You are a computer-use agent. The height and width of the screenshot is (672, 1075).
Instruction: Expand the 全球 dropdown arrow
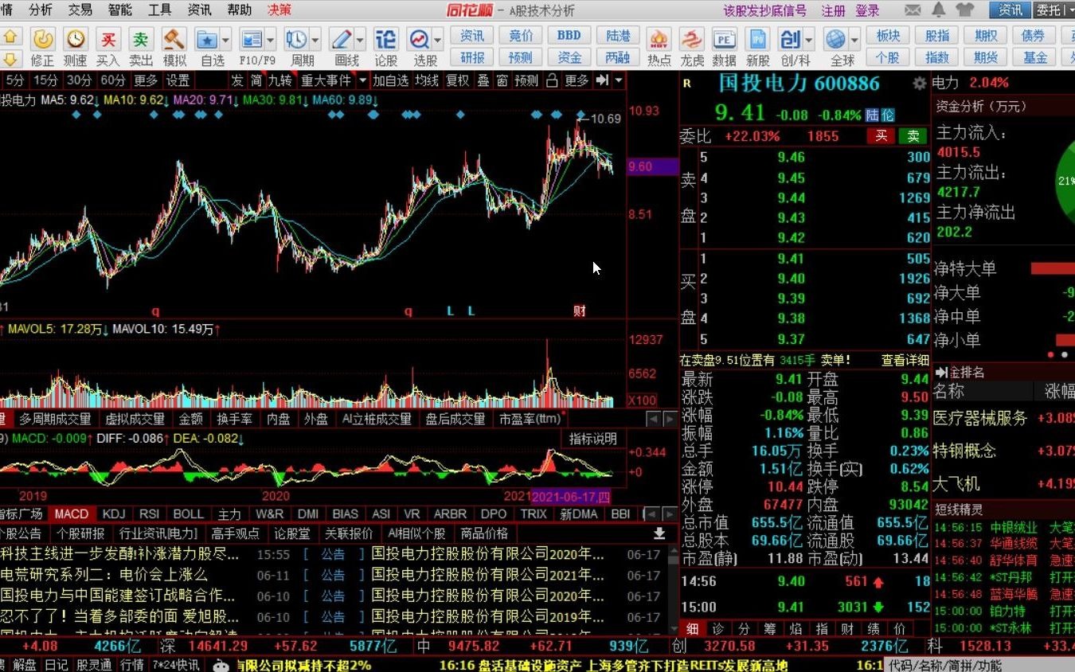pyautogui.click(x=854, y=39)
